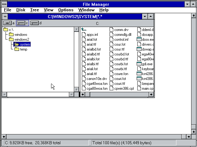Screen dimensions: 197x147
Task: Click workspace vertical scrollbar thumb
Action: click(194, 127)
